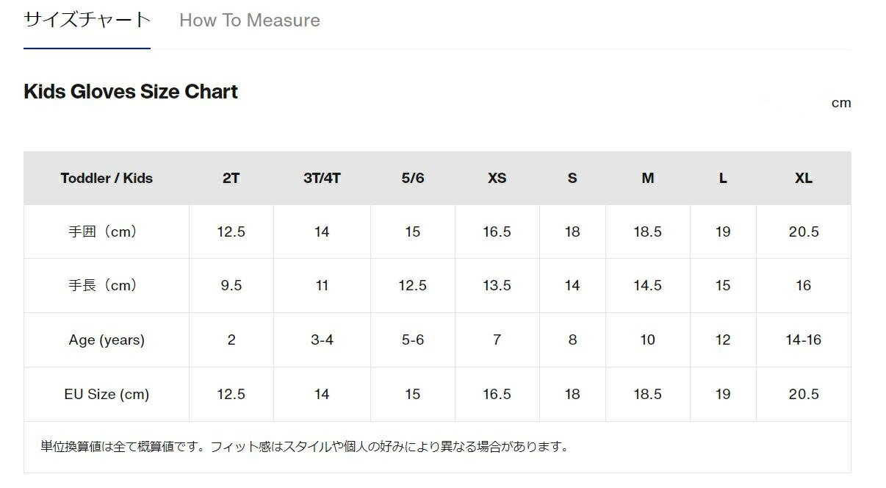Click the 14-16 age cell for XL
Viewport: 886px width, 488px height.
[x=804, y=340]
